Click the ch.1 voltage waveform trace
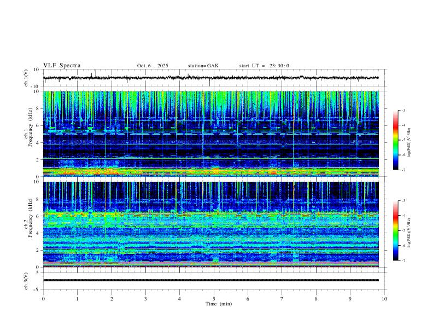This screenshot has width=433, height=335. point(210,78)
